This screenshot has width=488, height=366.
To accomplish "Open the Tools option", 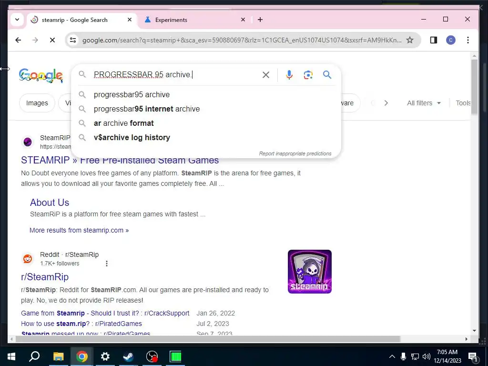I will coord(463,103).
